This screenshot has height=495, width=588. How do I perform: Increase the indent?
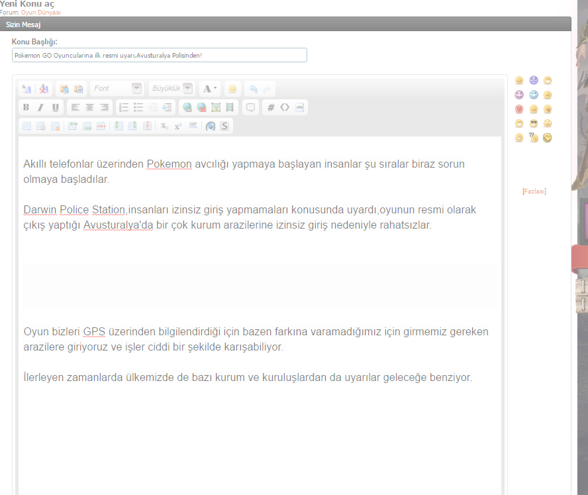click(168, 107)
